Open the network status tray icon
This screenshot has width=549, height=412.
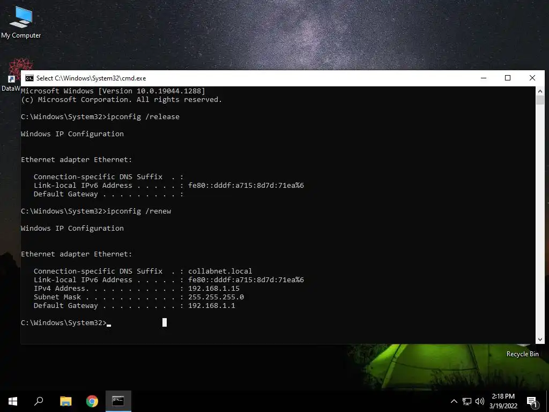467,401
